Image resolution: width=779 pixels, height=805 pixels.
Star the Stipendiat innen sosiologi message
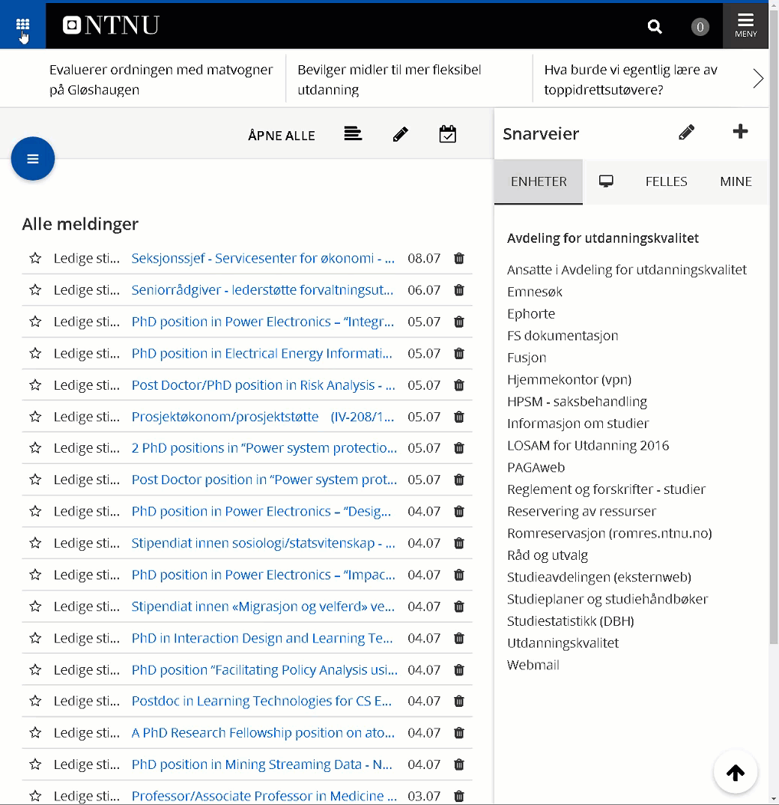[35, 543]
